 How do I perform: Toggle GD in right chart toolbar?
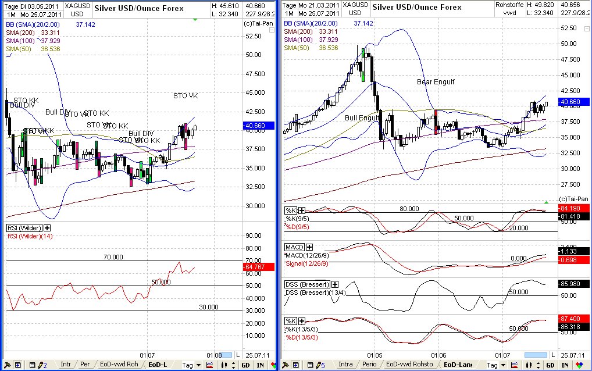(x=550, y=365)
